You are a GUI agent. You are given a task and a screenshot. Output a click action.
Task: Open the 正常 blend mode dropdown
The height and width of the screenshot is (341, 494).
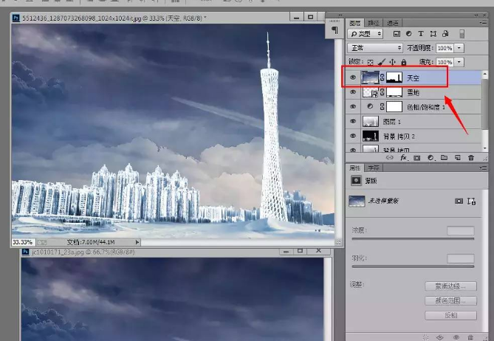coord(375,48)
